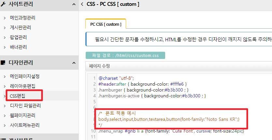Select CSS편집 in the sidebar

point(20,96)
